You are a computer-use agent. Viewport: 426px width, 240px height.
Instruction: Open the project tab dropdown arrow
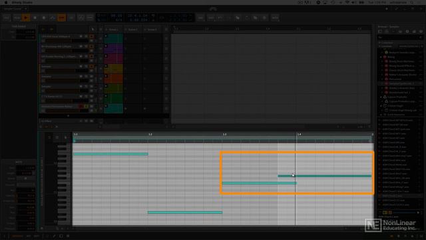[x=26, y=9]
